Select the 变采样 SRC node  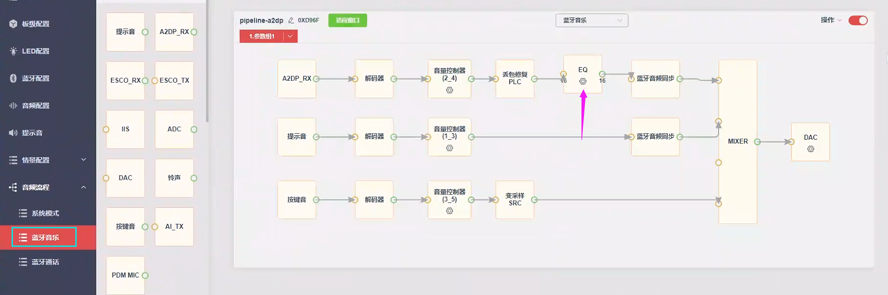[x=515, y=200]
